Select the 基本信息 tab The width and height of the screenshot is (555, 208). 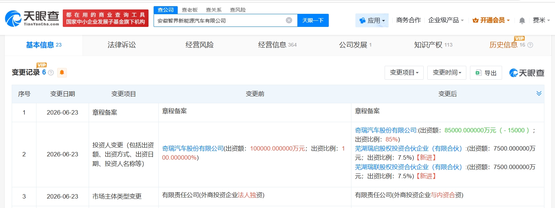pyautogui.click(x=43, y=45)
